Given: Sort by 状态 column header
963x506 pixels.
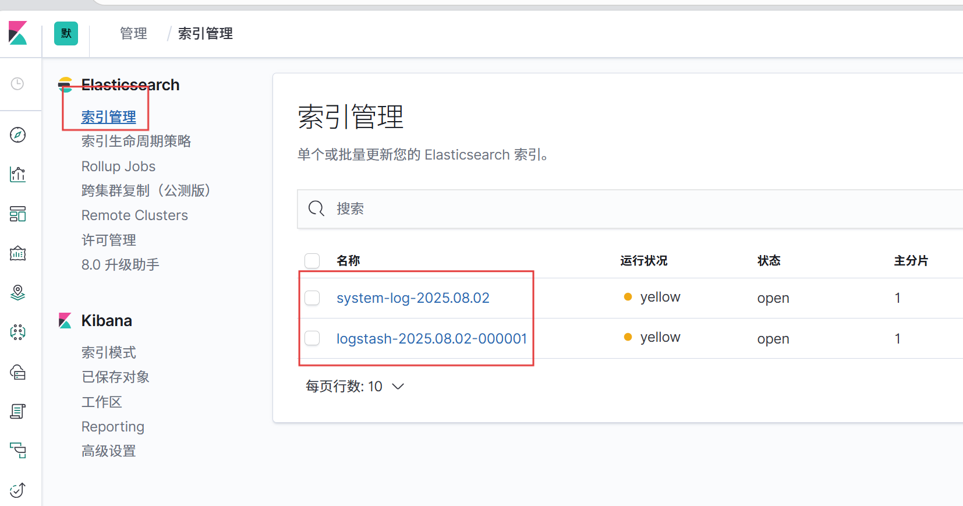Looking at the screenshot, I should point(769,260).
